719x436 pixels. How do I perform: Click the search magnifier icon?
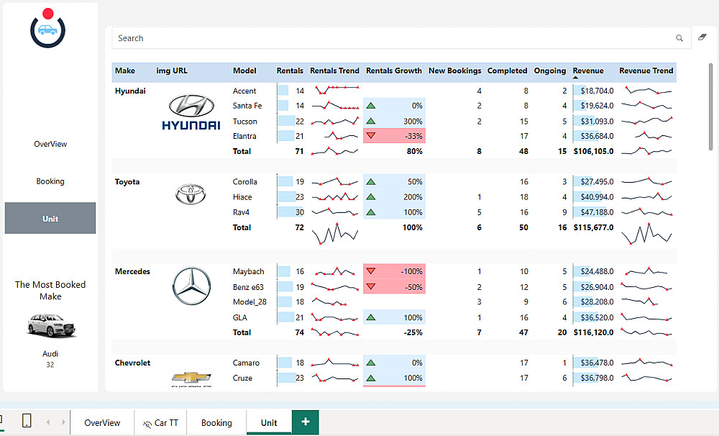(x=679, y=38)
